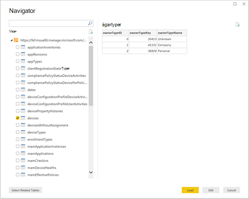
Task: Click the refresh preview icon above table
Action: coord(237,25)
